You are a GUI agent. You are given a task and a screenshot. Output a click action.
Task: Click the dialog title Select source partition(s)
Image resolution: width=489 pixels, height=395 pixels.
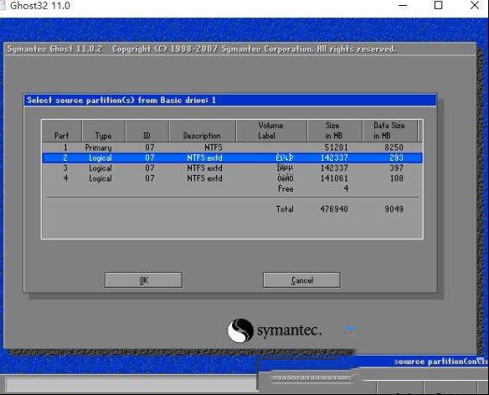121,100
